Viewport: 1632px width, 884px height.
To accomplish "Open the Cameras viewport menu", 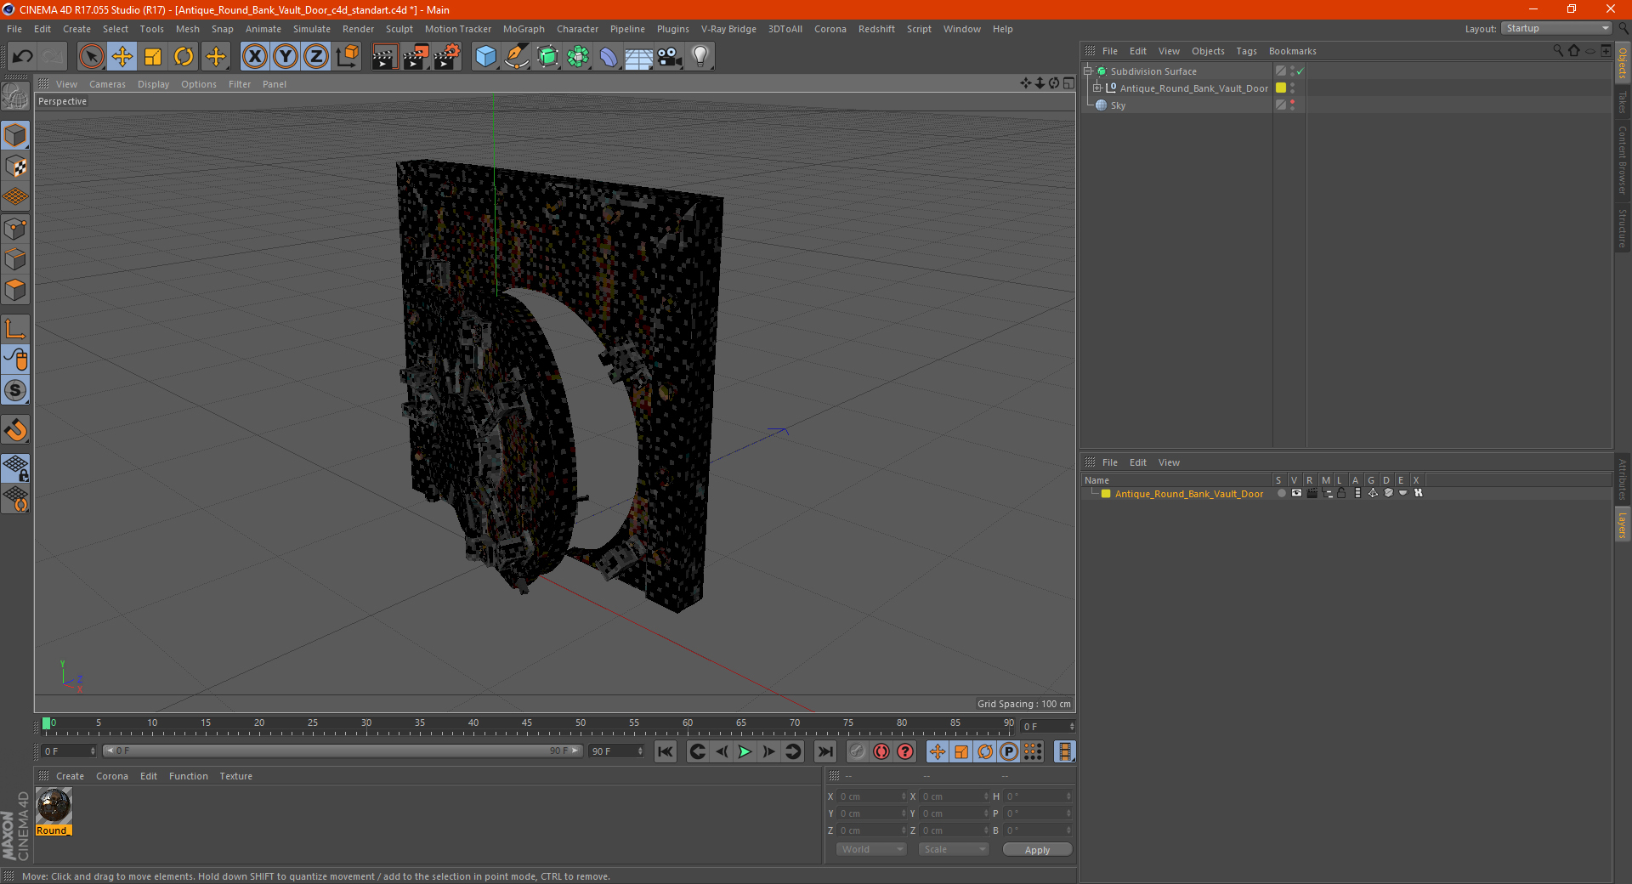I will [107, 84].
